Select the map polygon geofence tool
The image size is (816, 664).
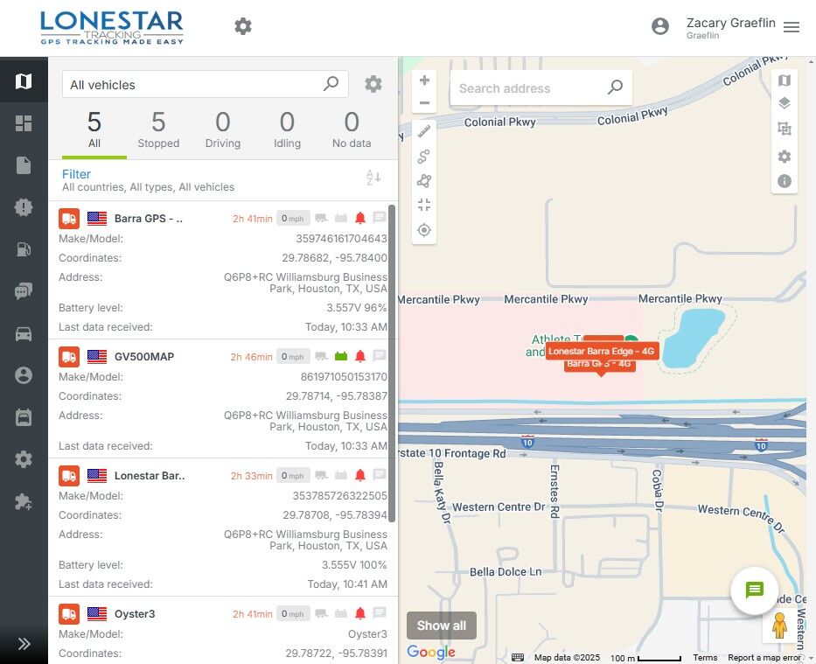(424, 180)
